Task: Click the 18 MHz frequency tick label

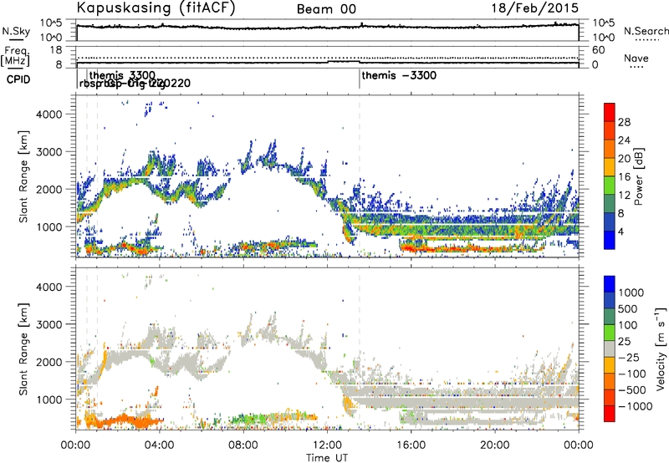Action: click(x=56, y=50)
